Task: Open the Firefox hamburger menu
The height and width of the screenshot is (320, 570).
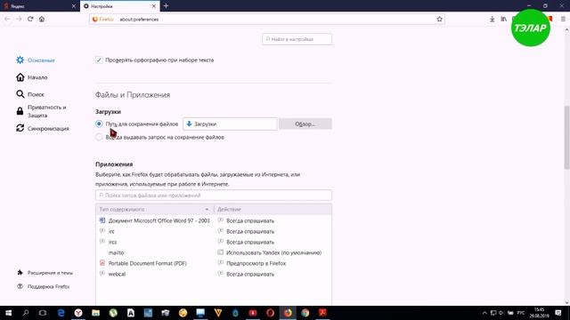Action: 563,19
